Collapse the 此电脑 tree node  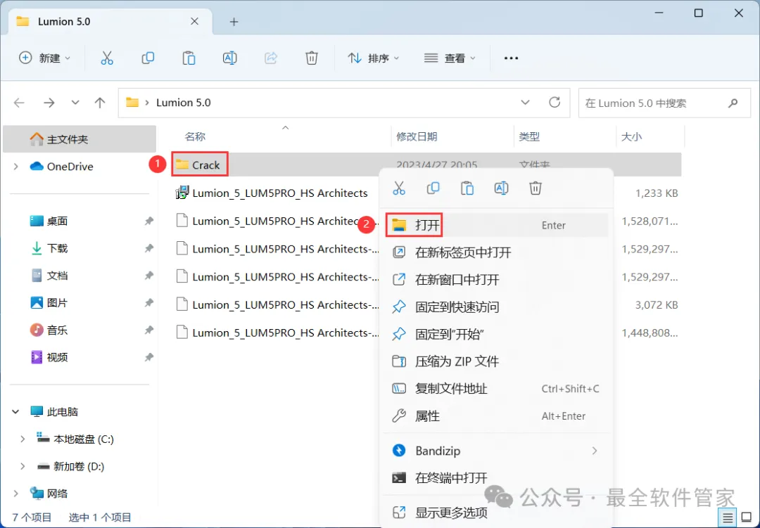15,412
